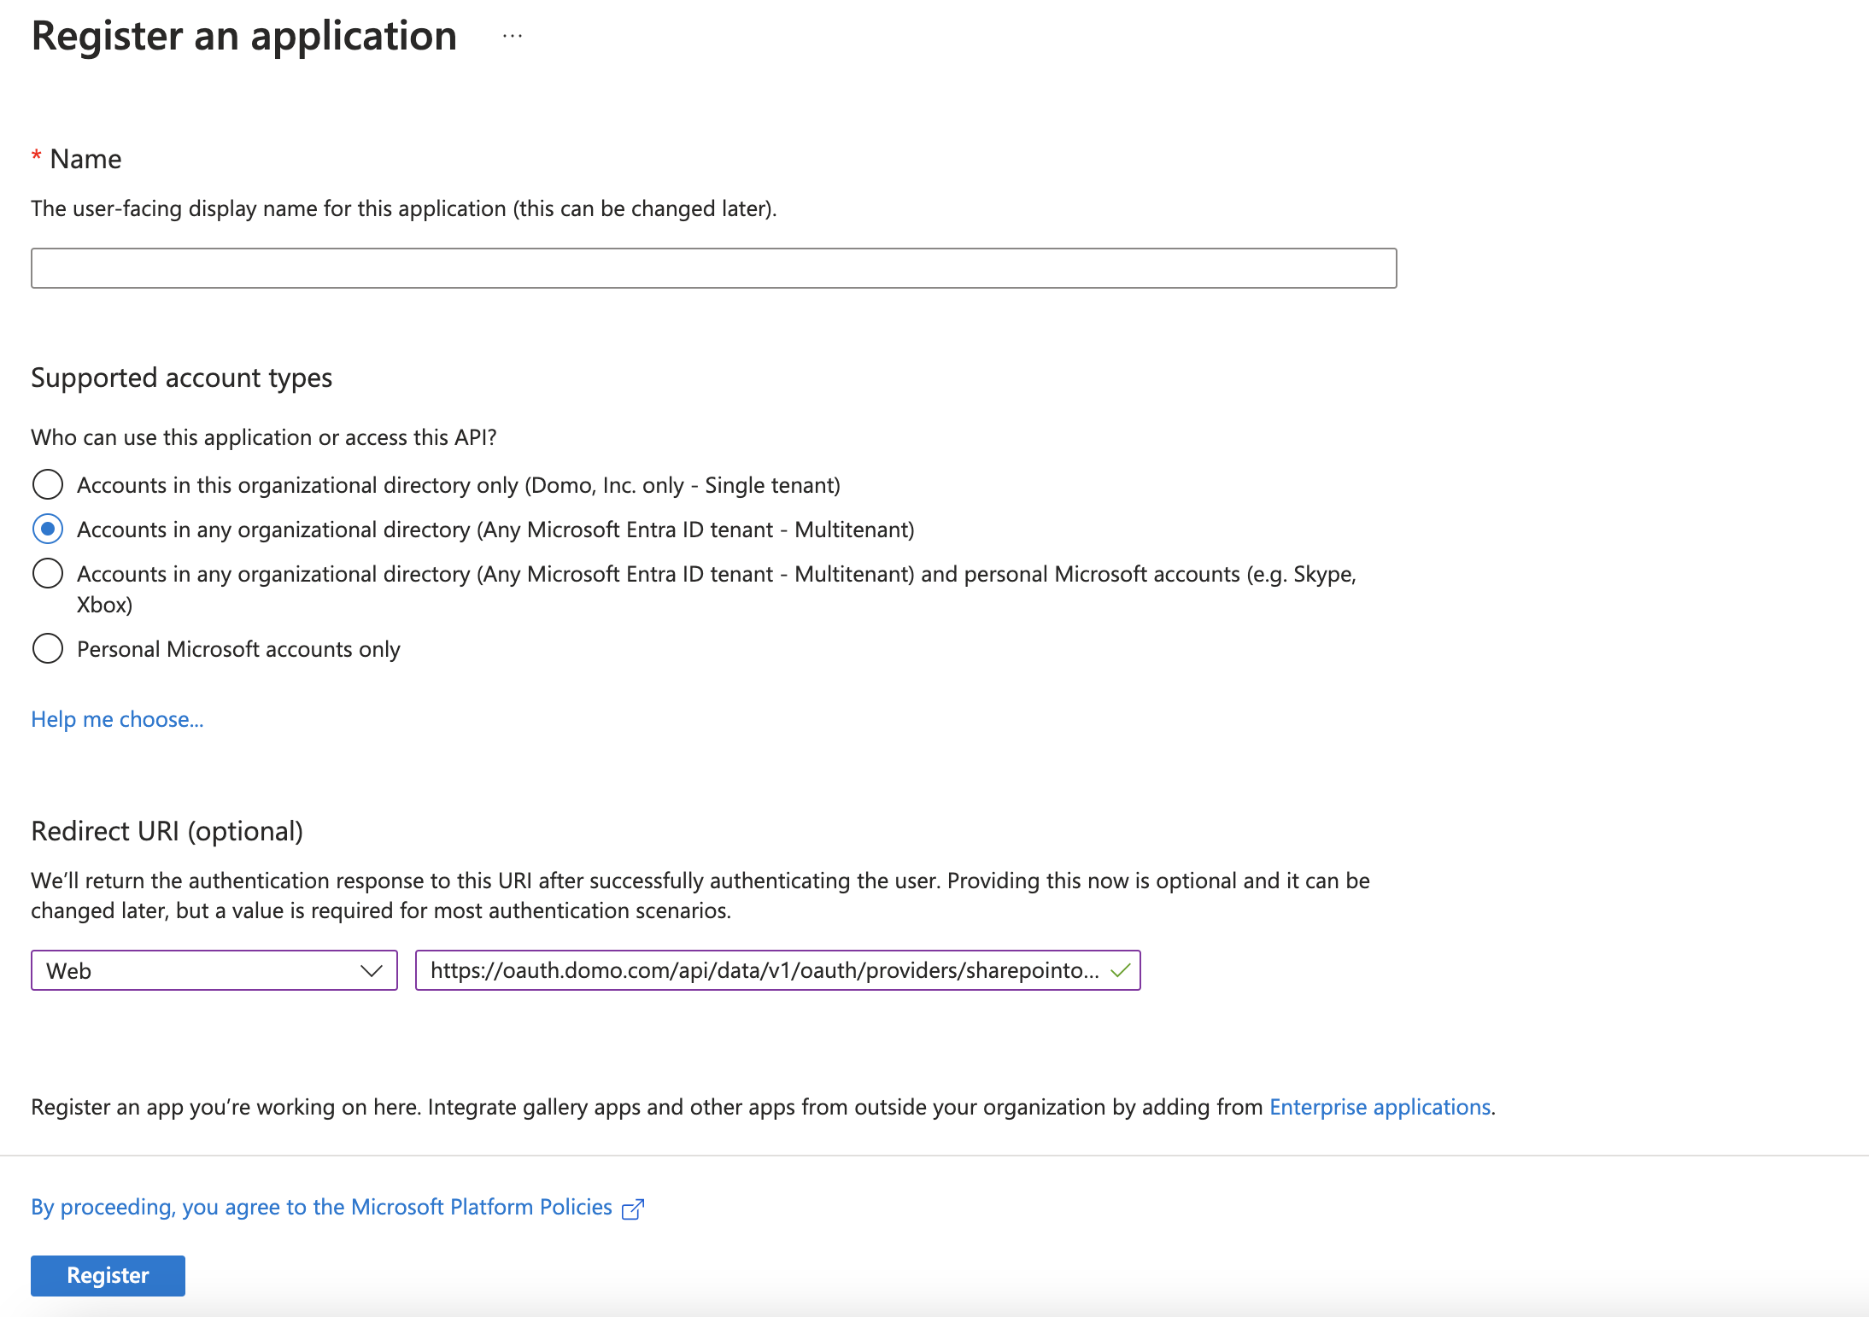
Task: Select the Multitenant account type radio button
Action: tap(48, 530)
